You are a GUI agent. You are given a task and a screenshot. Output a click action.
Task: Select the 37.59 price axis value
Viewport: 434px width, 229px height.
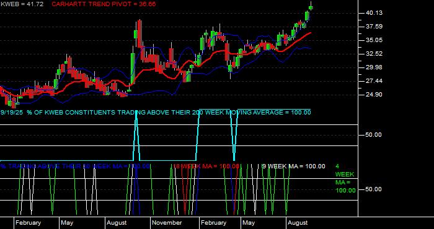point(374,27)
